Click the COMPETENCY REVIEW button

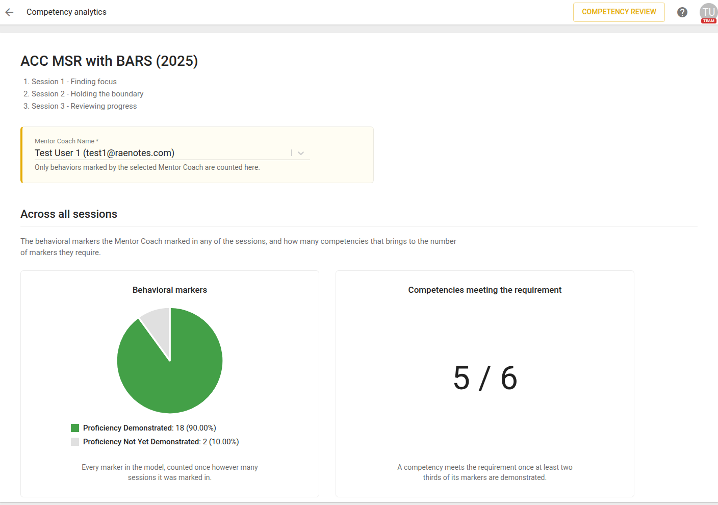coord(619,12)
